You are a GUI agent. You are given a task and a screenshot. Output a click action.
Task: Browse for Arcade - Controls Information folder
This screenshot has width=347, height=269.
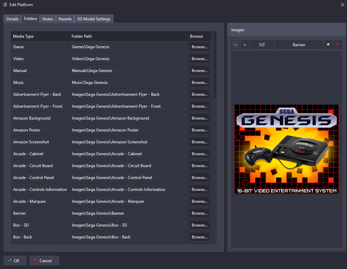tap(199, 190)
